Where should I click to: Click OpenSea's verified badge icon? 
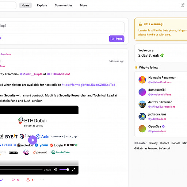163,126
